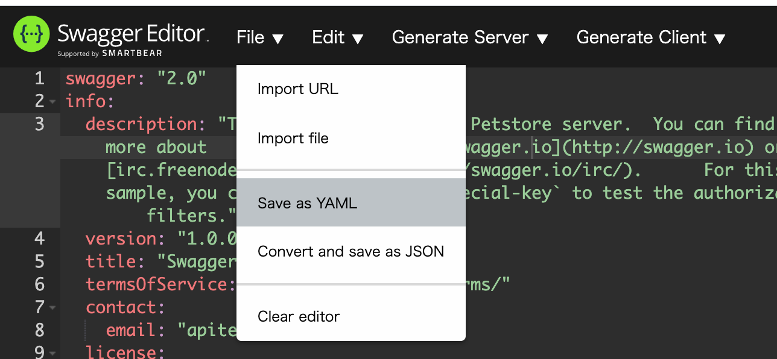777x359 pixels.
Task: Open the Generate Client dropdown
Action: pyautogui.click(x=651, y=37)
